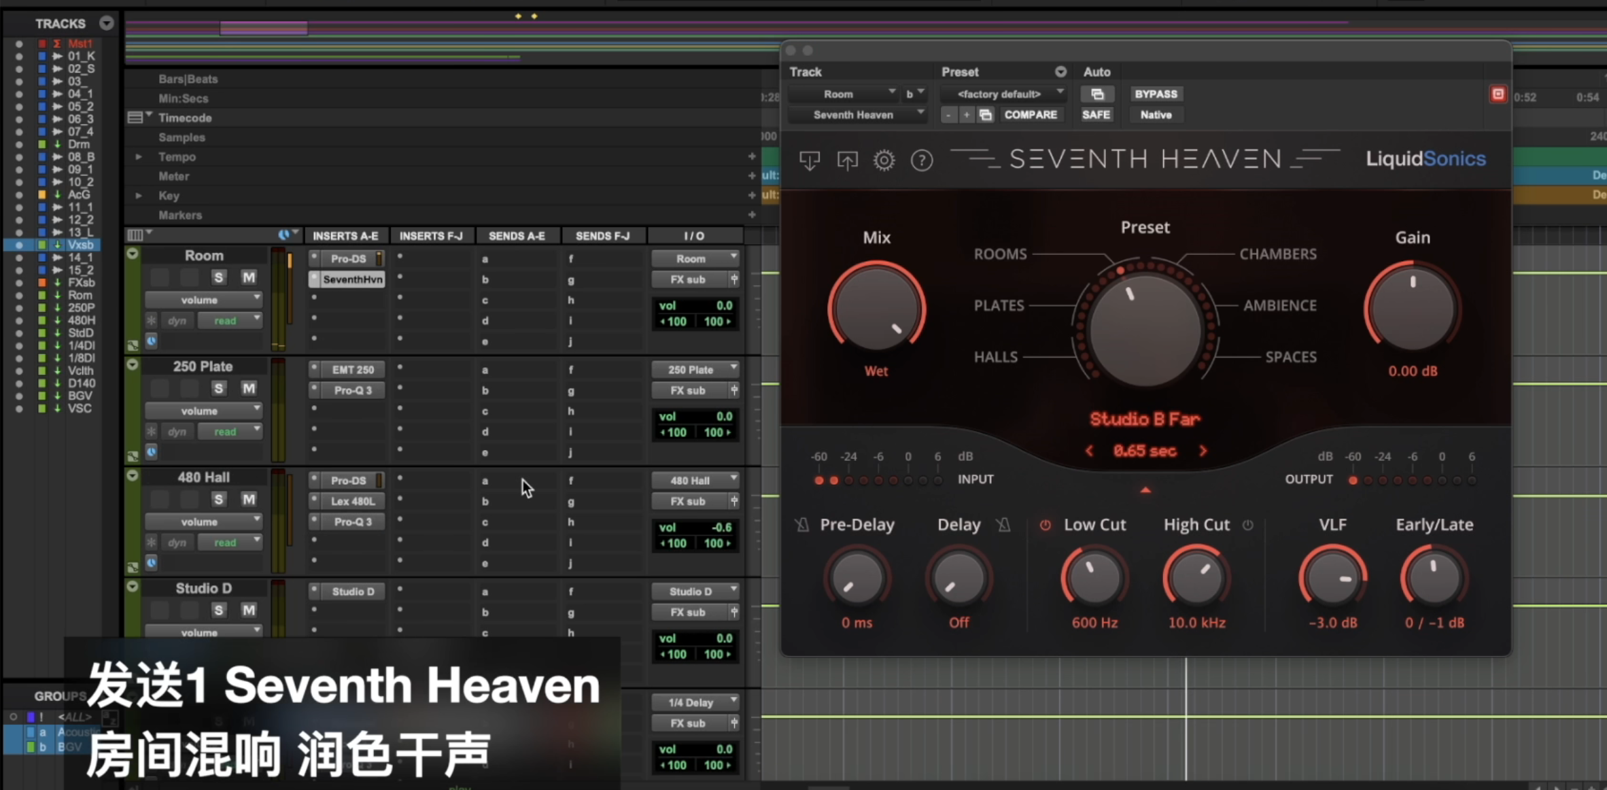Screen dimensions: 1607x790
Task: Click the COMPARE button
Action: pyautogui.click(x=1031, y=115)
